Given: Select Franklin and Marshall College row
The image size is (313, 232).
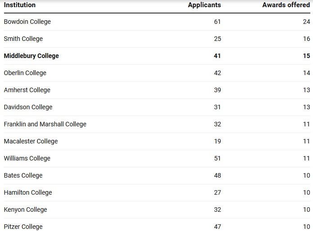Looking at the screenshot, I should pos(45,124).
